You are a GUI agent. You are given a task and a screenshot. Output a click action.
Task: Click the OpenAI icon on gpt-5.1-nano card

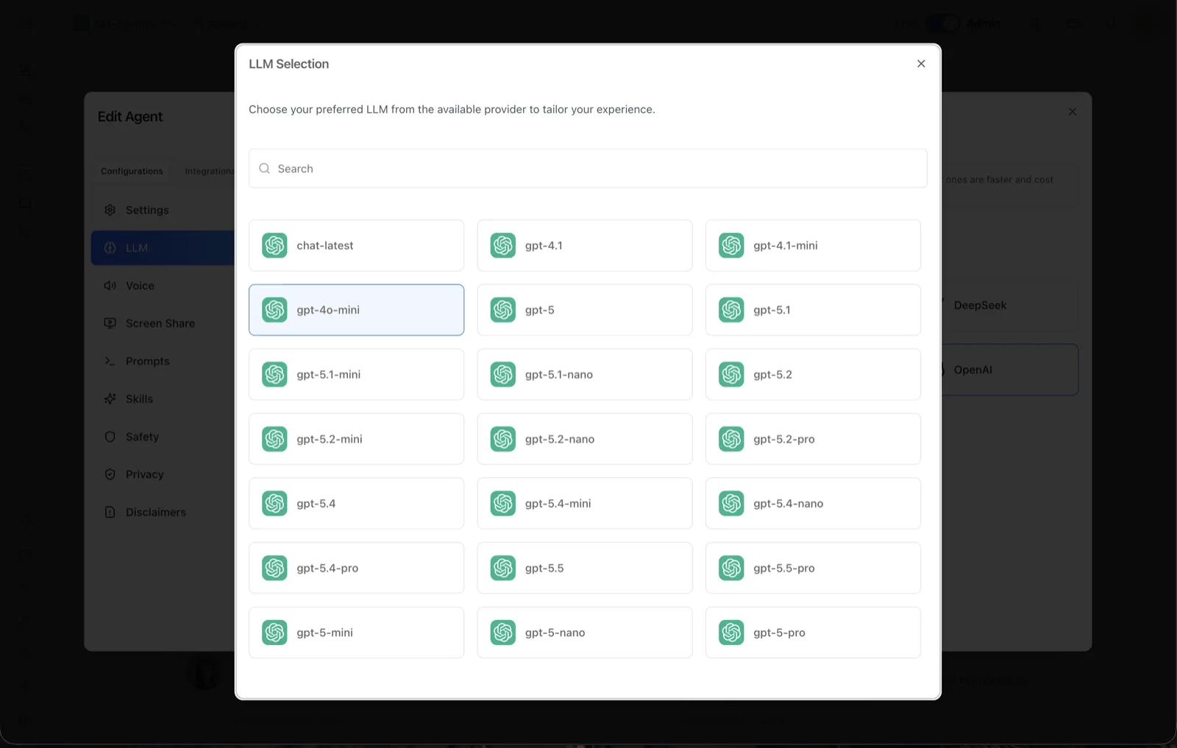(503, 374)
